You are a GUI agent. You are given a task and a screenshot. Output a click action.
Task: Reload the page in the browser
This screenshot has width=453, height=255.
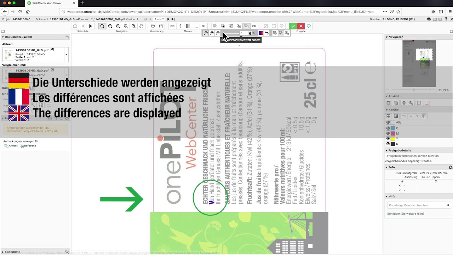(20, 12)
